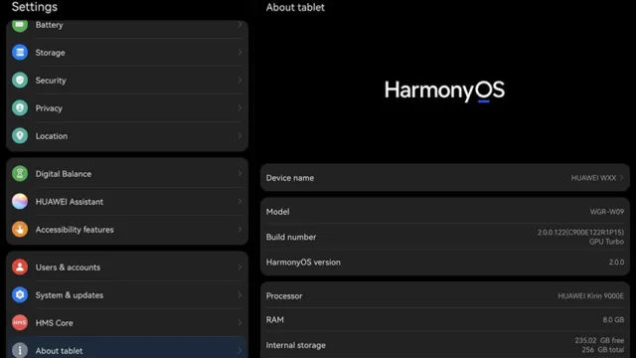Image resolution: width=636 pixels, height=358 pixels.
Task: Tap model value WGR-W09
Action: coord(607,212)
